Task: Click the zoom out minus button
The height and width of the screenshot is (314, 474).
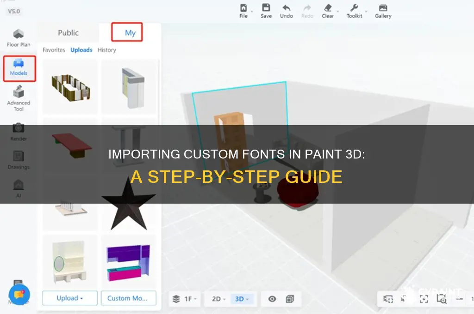Action: pos(459,299)
